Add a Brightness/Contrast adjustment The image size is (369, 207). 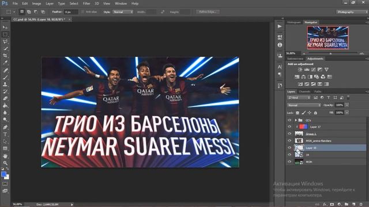[x=300, y=70]
